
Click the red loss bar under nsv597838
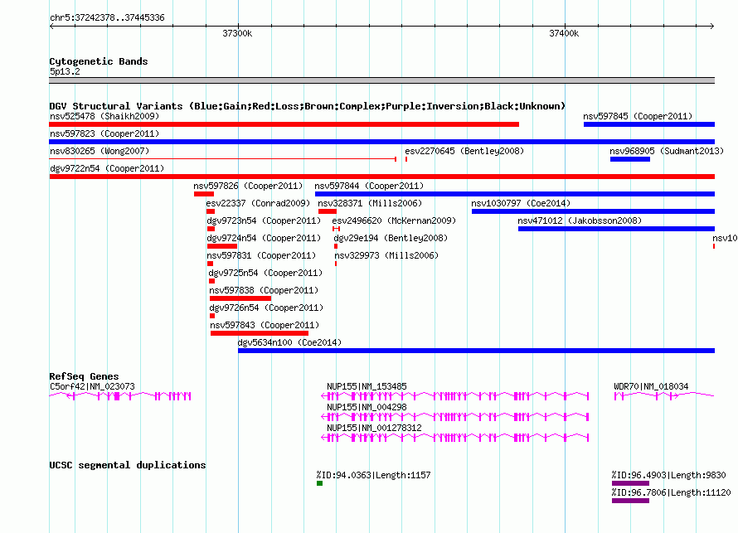pos(240,298)
